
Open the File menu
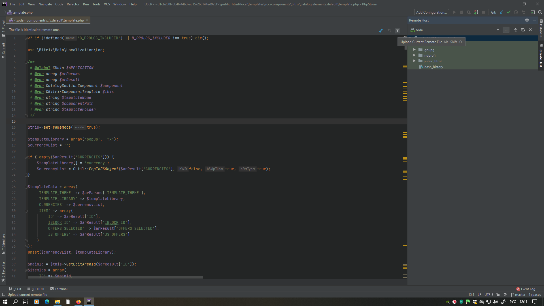(x=12, y=4)
